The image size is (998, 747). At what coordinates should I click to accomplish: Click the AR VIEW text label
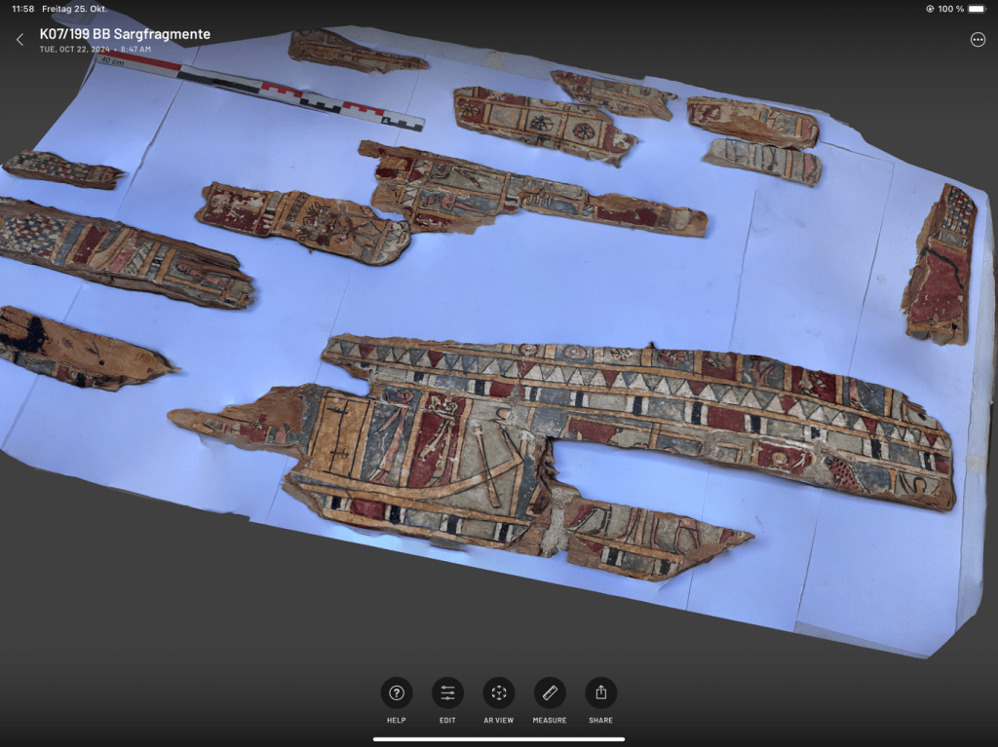[x=499, y=721]
